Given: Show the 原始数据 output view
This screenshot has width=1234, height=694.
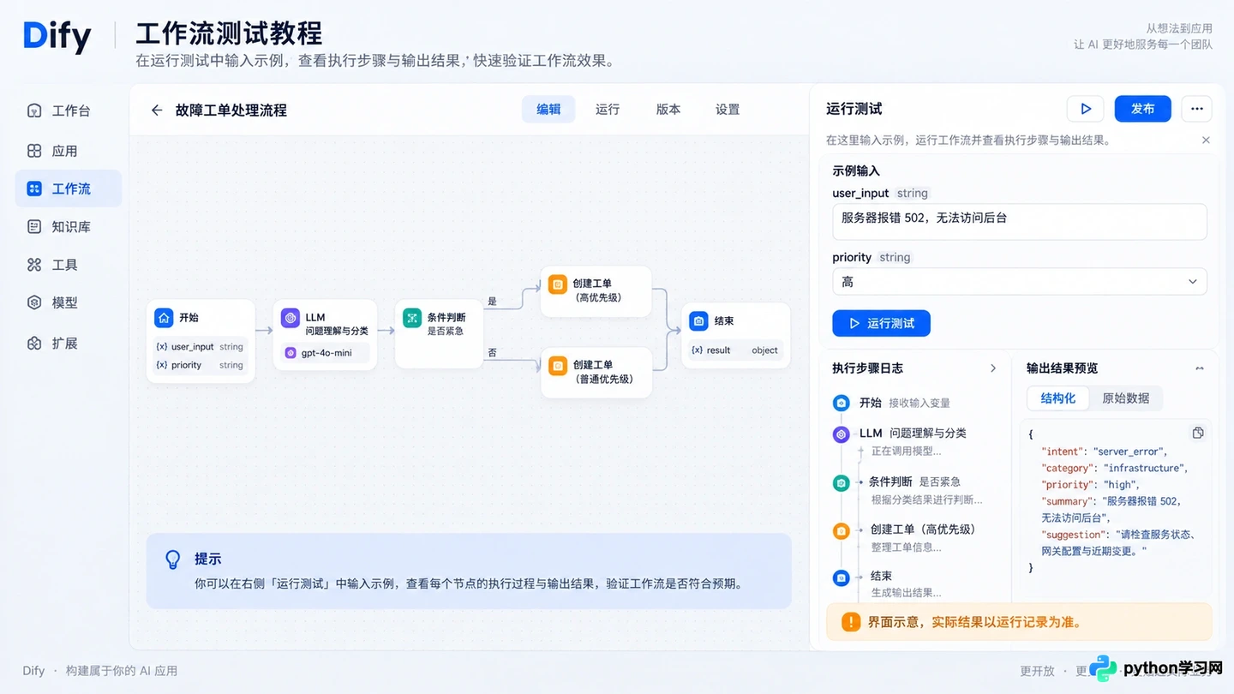Looking at the screenshot, I should (1126, 398).
